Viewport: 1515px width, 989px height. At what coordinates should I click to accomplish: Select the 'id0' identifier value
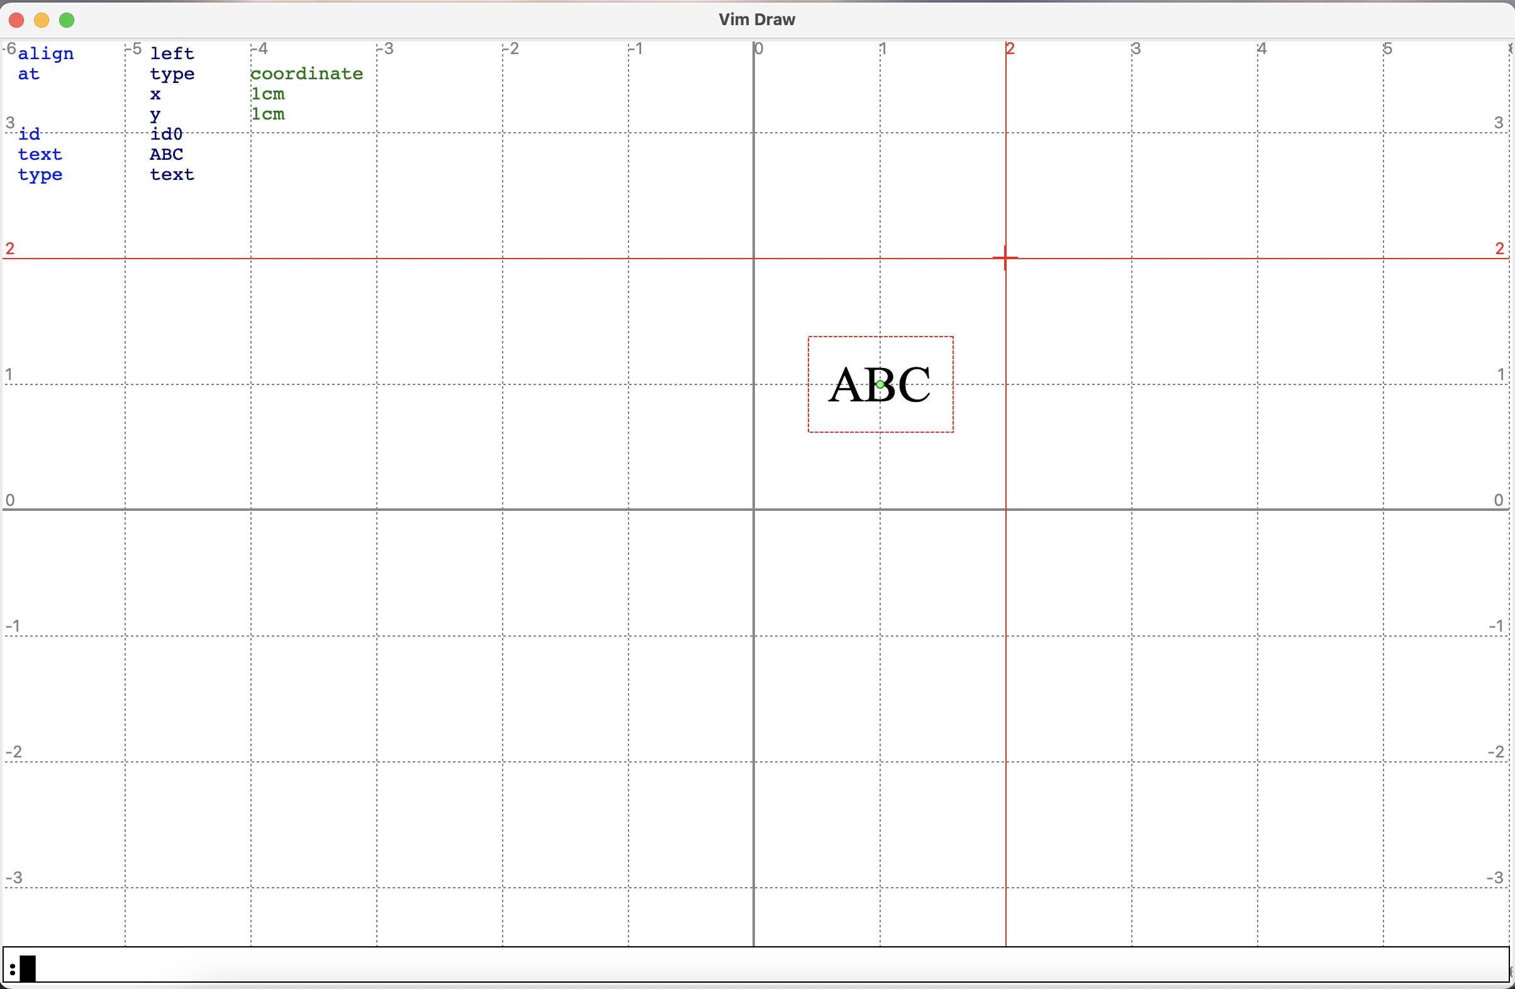pyautogui.click(x=167, y=134)
